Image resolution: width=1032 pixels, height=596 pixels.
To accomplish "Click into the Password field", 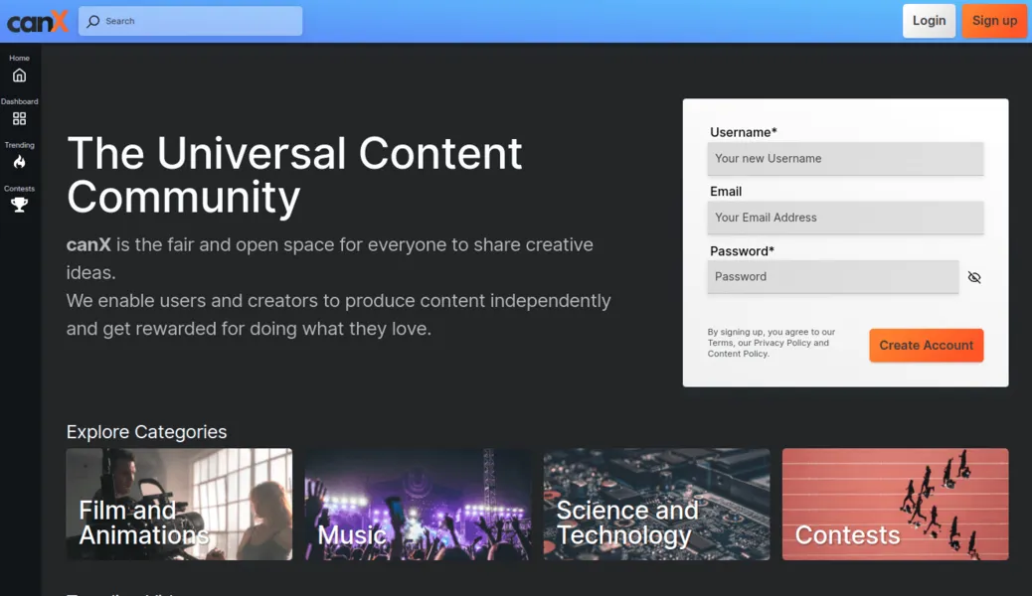I will pyautogui.click(x=832, y=277).
